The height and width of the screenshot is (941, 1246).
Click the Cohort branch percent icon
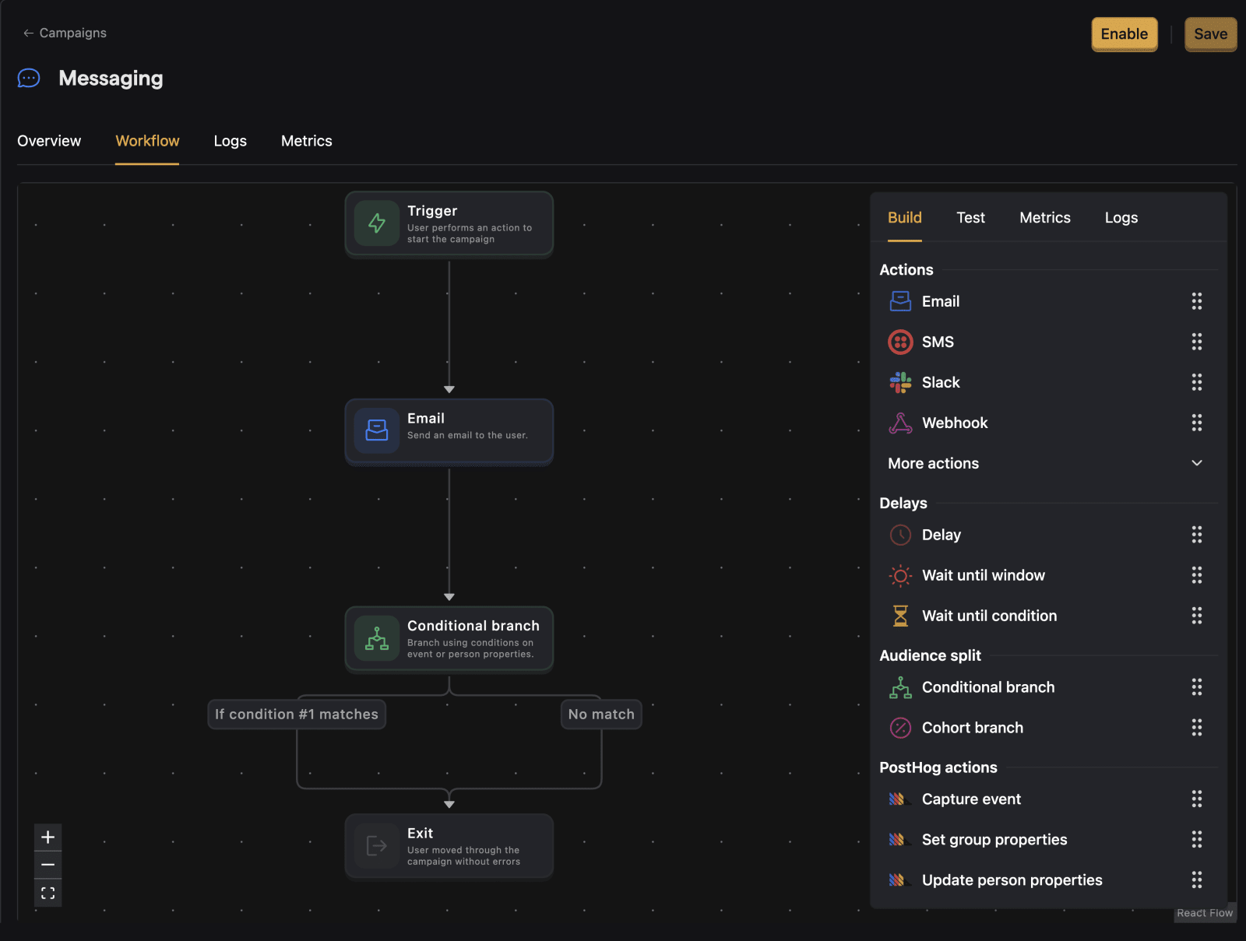point(900,728)
